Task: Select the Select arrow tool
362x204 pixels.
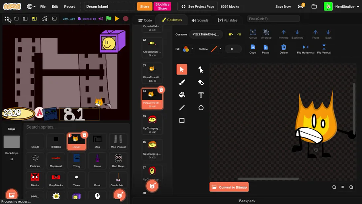Action: click(x=182, y=69)
